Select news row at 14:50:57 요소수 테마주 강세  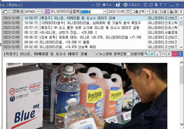(x=90, y=18)
